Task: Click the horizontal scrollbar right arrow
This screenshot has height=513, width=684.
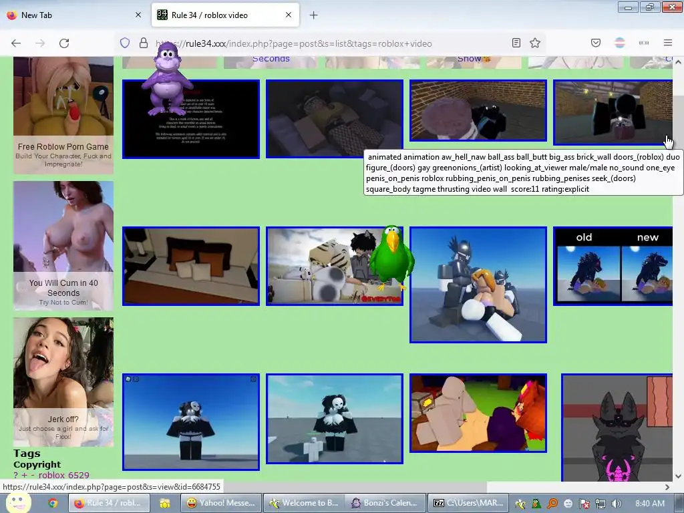Action: click(667, 487)
